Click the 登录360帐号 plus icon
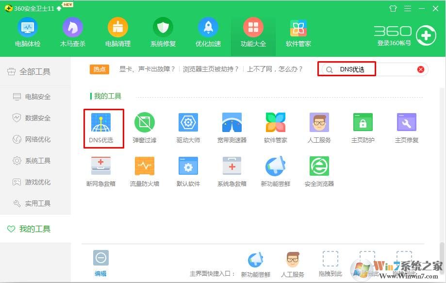 pos(426,35)
